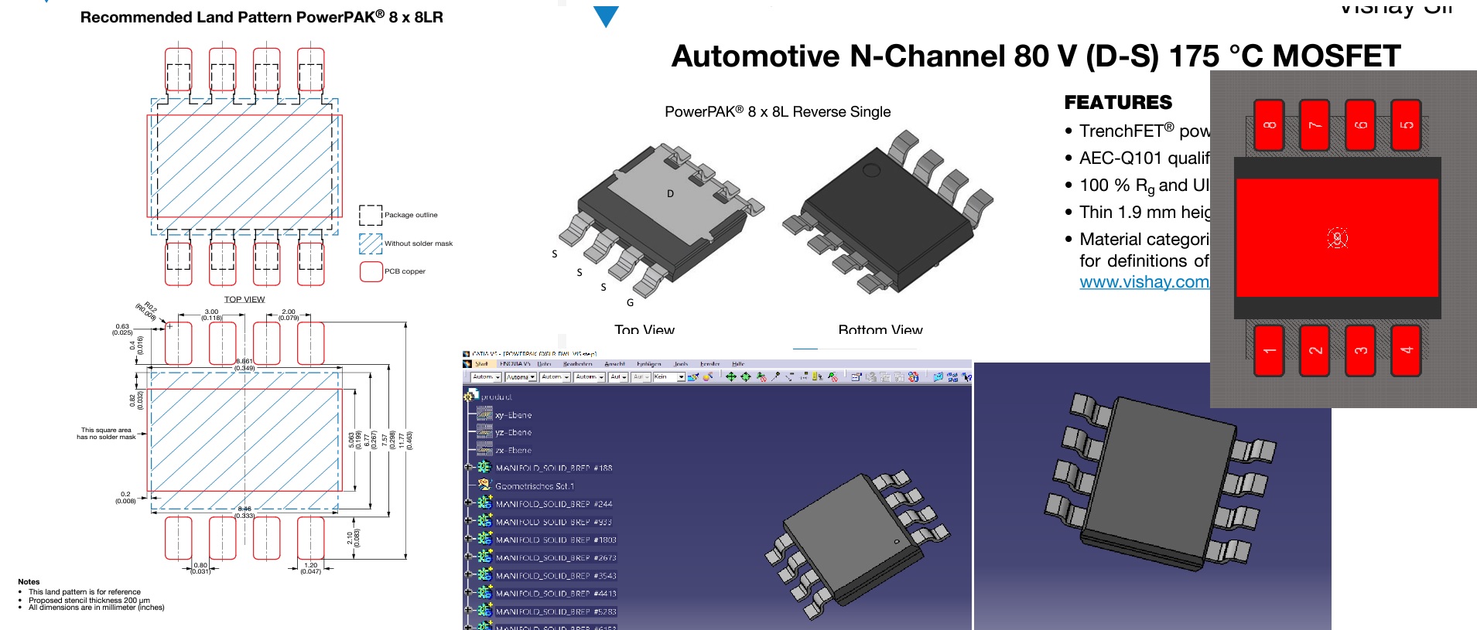The height and width of the screenshot is (630, 1477).
Task: Open the short Aut dropdown in toolbar
Action: click(x=618, y=377)
